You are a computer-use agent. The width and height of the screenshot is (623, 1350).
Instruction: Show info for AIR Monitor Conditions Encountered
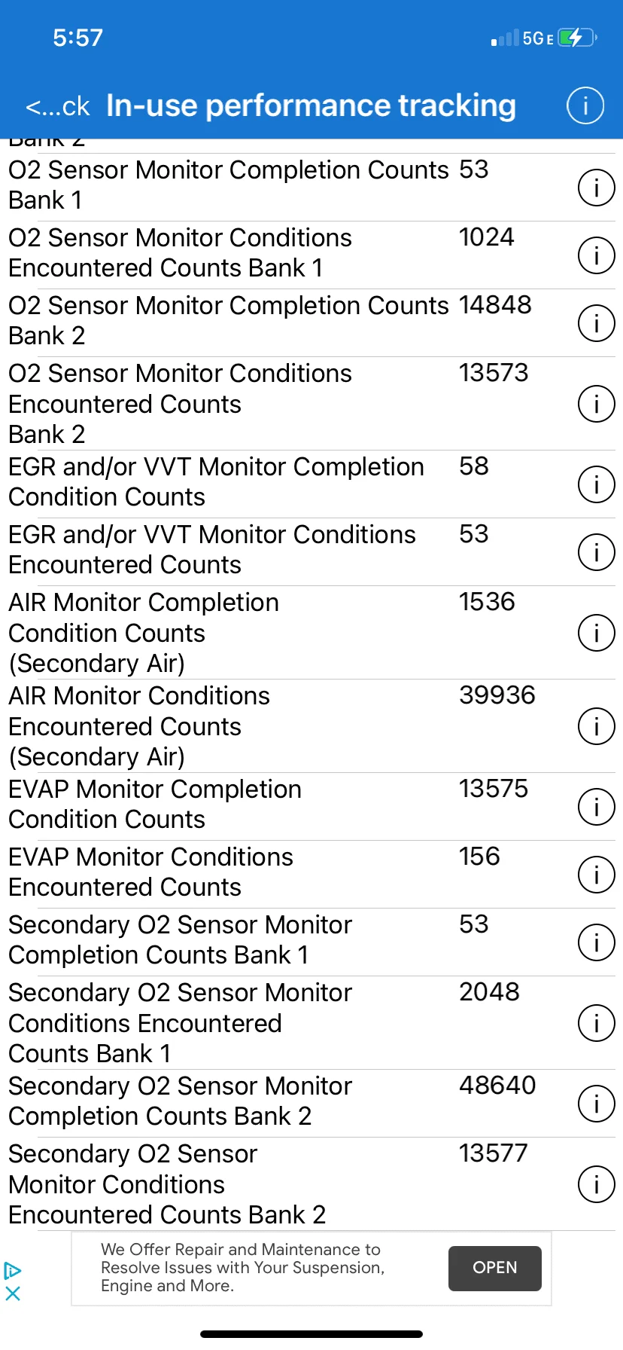[596, 726]
